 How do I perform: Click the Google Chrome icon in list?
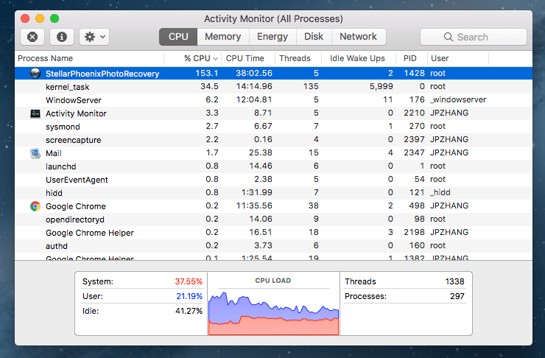(x=35, y=206)
